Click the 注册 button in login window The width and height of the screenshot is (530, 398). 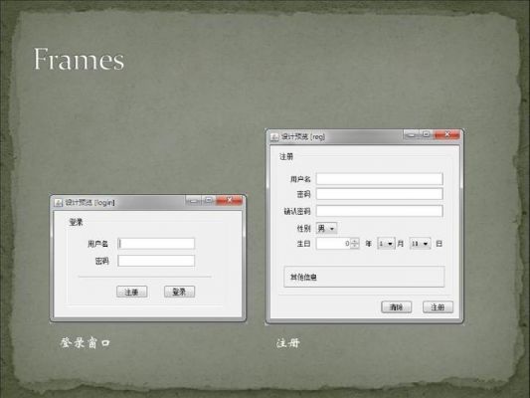(132, 292)
